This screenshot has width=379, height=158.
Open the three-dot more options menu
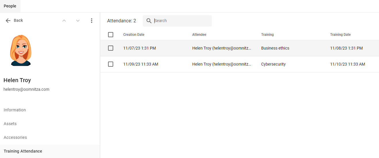coord(92,21)
